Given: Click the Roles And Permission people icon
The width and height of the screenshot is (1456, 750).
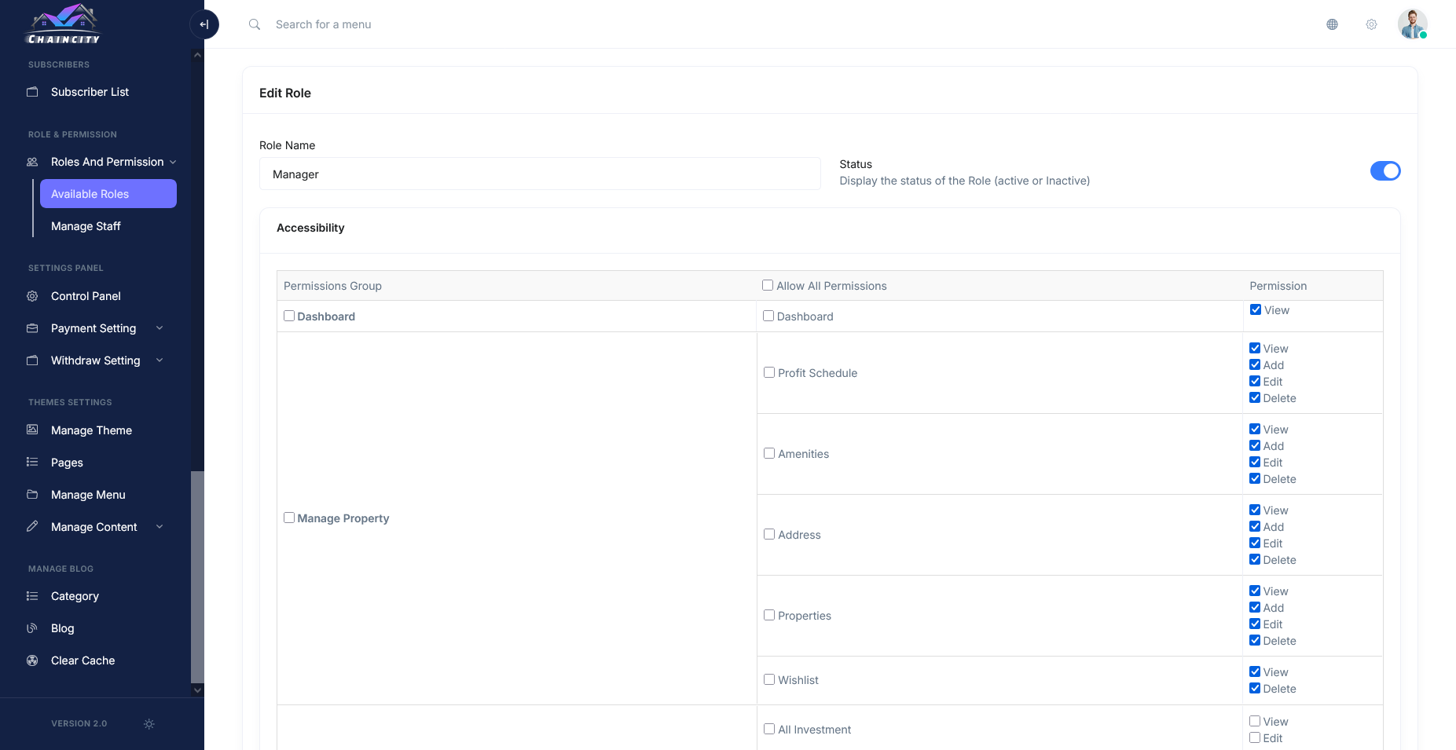Looking at the screenshot, I should click(x=32, y=162).
